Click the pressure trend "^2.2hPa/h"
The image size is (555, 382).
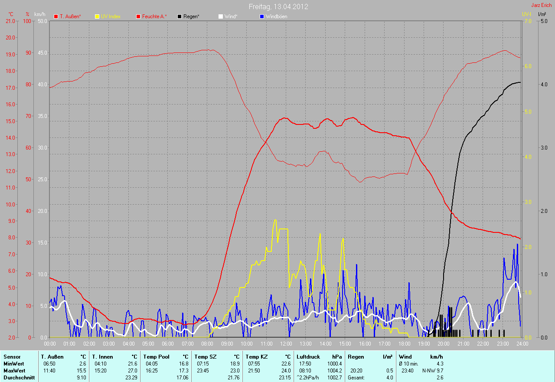[x=307, y=378]
